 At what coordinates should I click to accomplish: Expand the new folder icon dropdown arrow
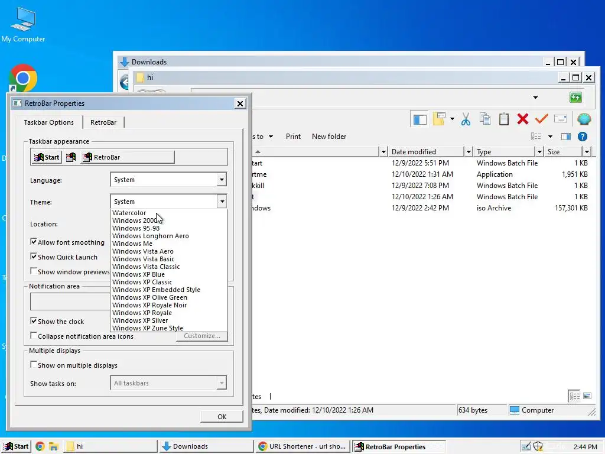[452, 119]
